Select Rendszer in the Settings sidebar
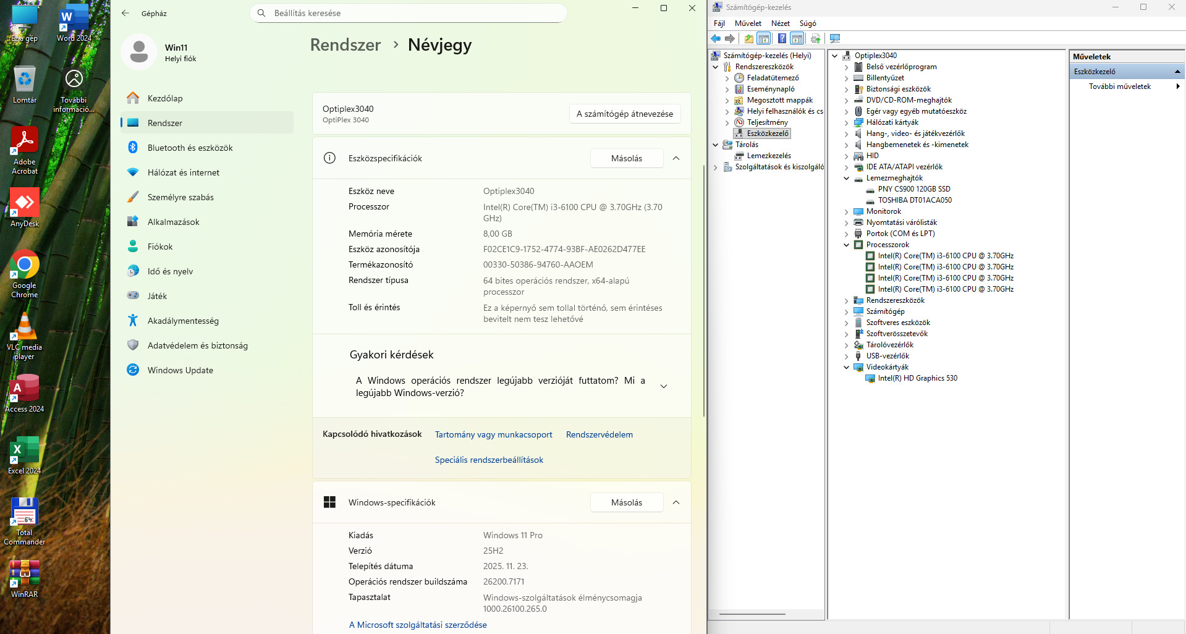The height and width of the screenshot is (634, 1186). click(207, 123)
